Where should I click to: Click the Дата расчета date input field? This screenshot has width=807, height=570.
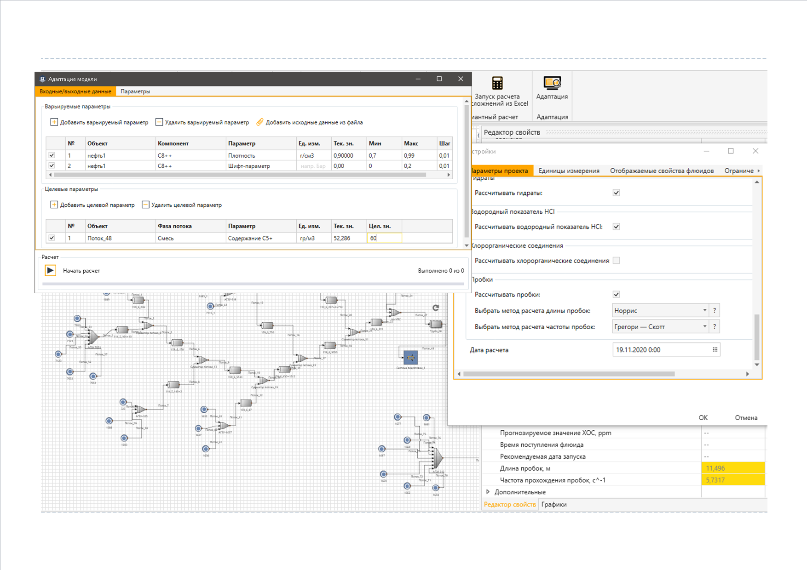(666, 350)
